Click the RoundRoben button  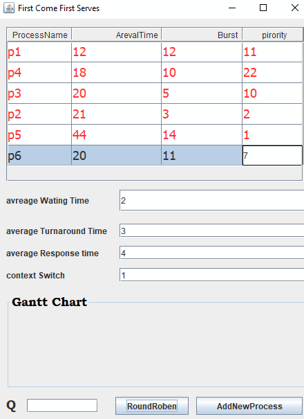[152, 406]
